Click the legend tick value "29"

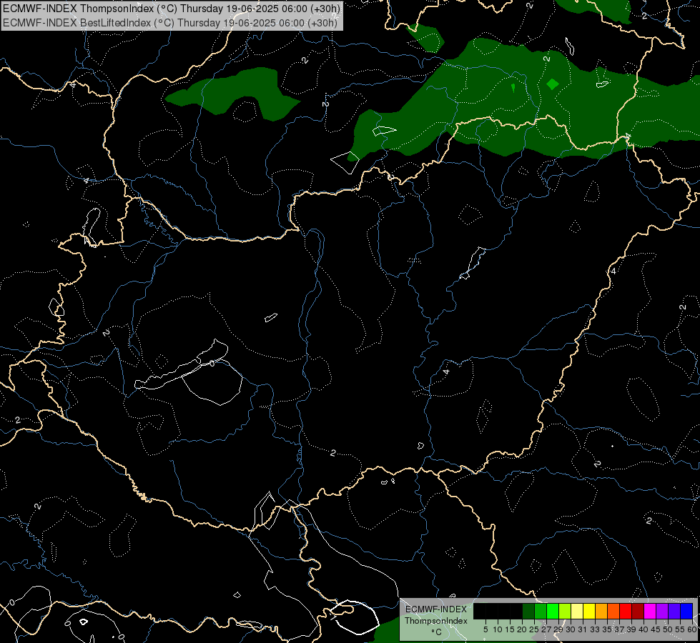(558, 629)
